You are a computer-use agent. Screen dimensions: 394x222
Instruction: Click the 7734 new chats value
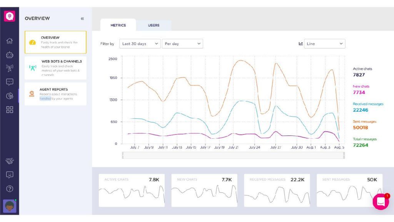(359, 92)
